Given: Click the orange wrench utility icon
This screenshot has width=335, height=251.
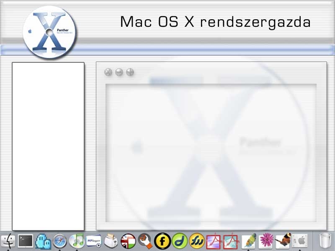Looking at the screenshot, I should point(145,241).
